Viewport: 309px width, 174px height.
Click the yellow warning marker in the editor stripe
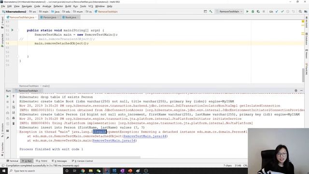tap(303, 21)
